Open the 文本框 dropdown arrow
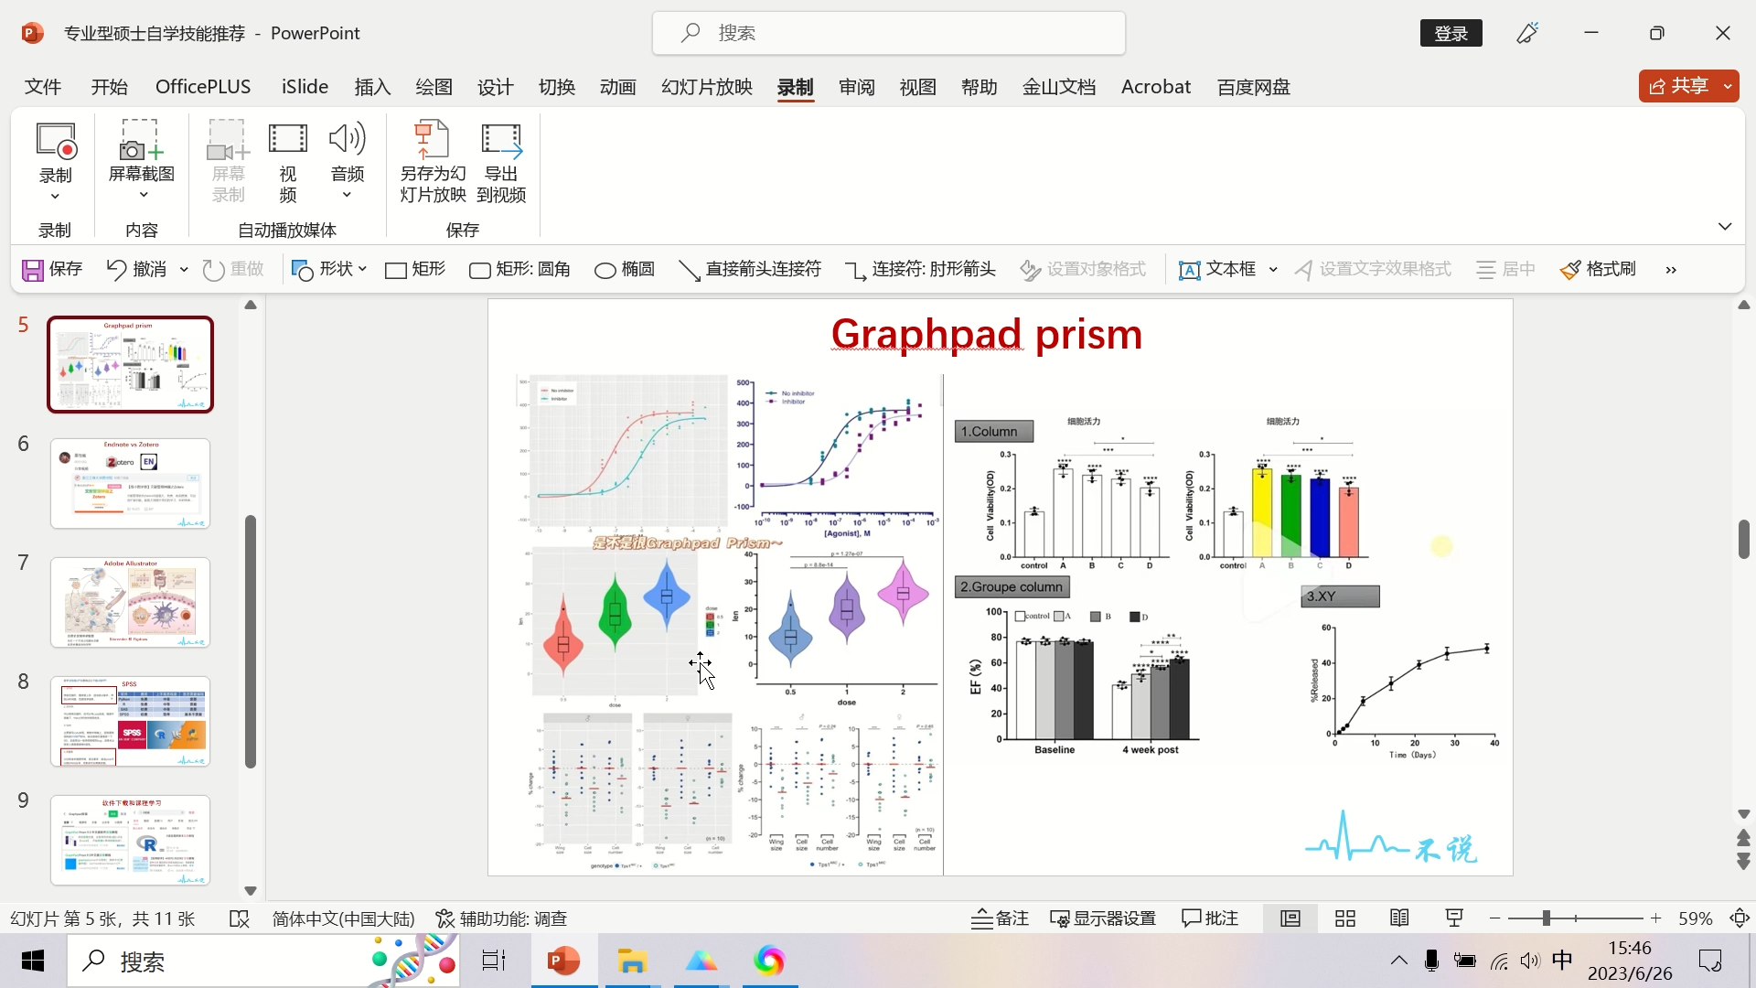The image size is (1756, 988). 1273,270
